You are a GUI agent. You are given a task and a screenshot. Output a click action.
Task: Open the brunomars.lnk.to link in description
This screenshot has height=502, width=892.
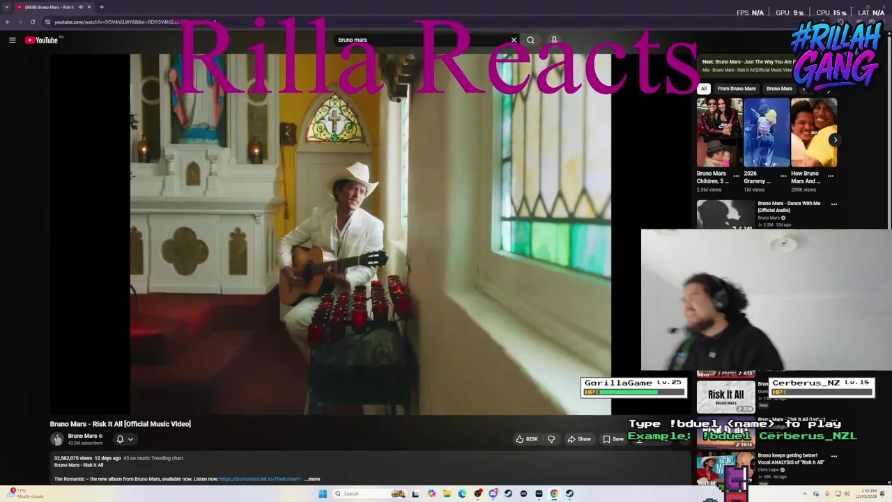coord(261,479)
